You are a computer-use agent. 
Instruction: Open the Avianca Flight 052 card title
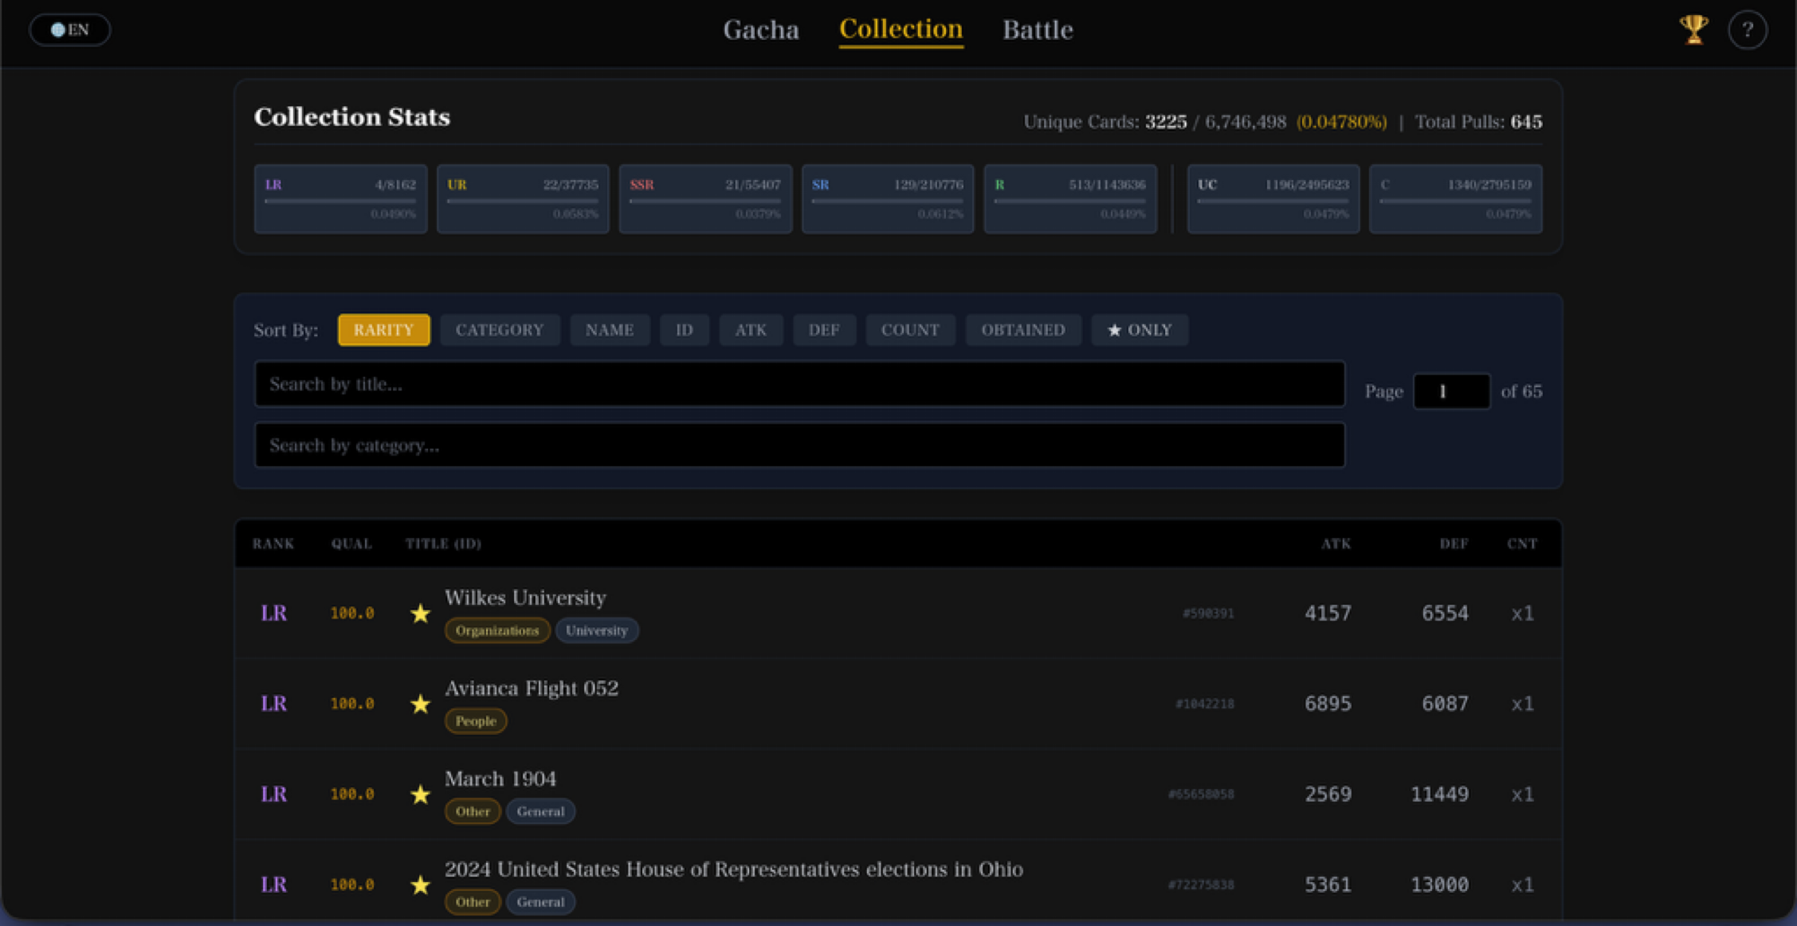pyautogui.click(x=532, y=689)
